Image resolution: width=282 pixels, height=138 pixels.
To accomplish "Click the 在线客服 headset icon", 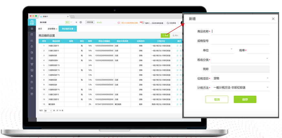I will point(168,23).
